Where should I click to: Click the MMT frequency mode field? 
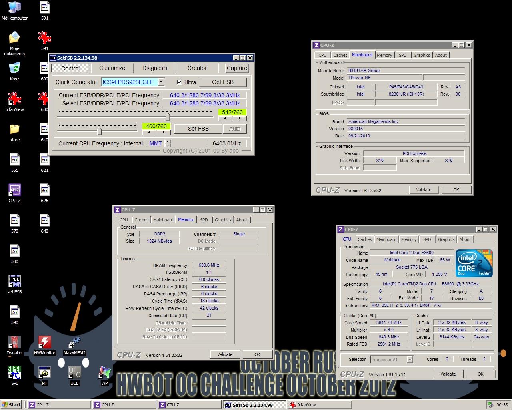[156, 143]
